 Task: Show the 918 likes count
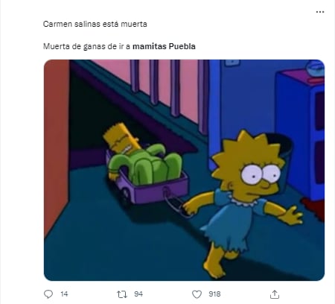(214, 294)
